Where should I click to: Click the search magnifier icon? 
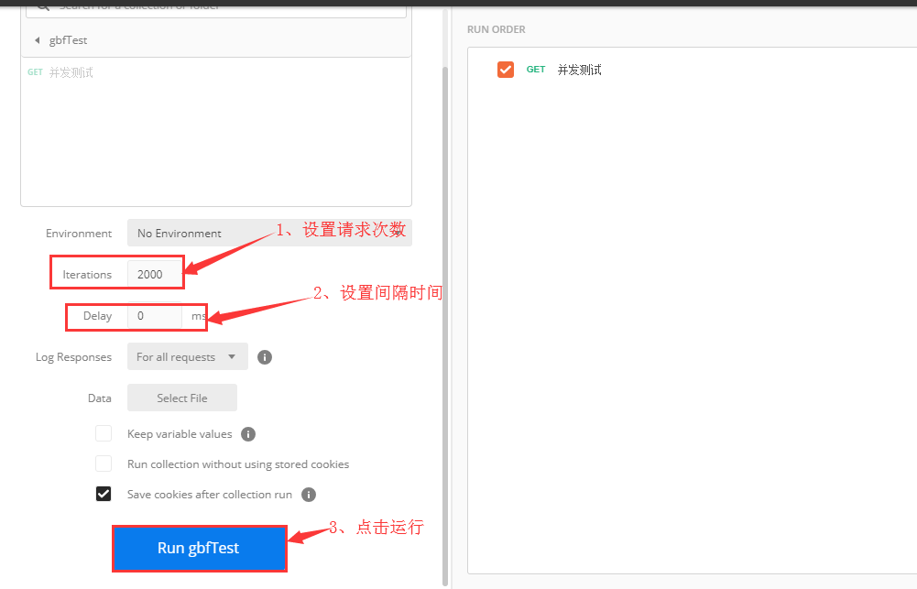tap(43, 7)
